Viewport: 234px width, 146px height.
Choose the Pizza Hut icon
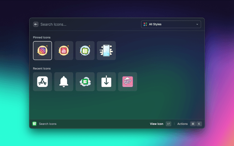(128, 82)
